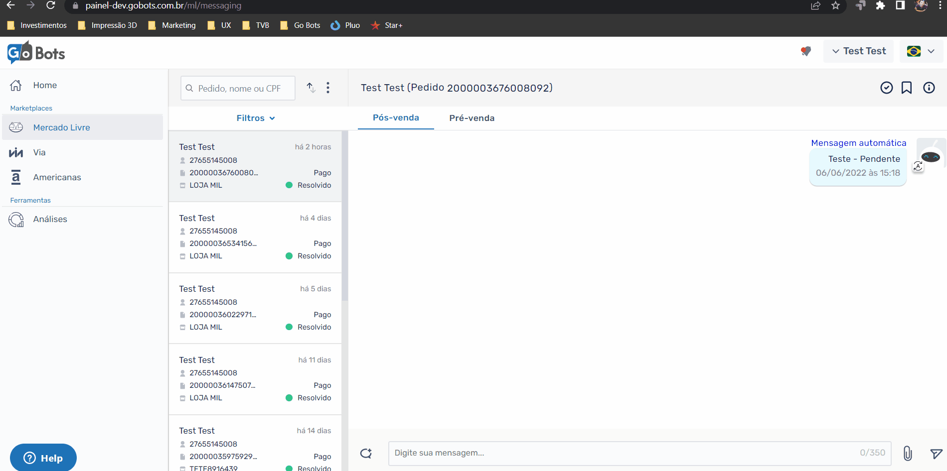947x471 pixels.
Task: Open Mercado Livre menu item
Action: coord(83,127)
